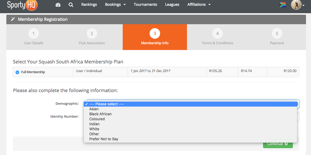Image resolution: width=311 pixels, height=155 pixels.
Task: Go to step 1 User Details
Action: click(x=33, y=37)
